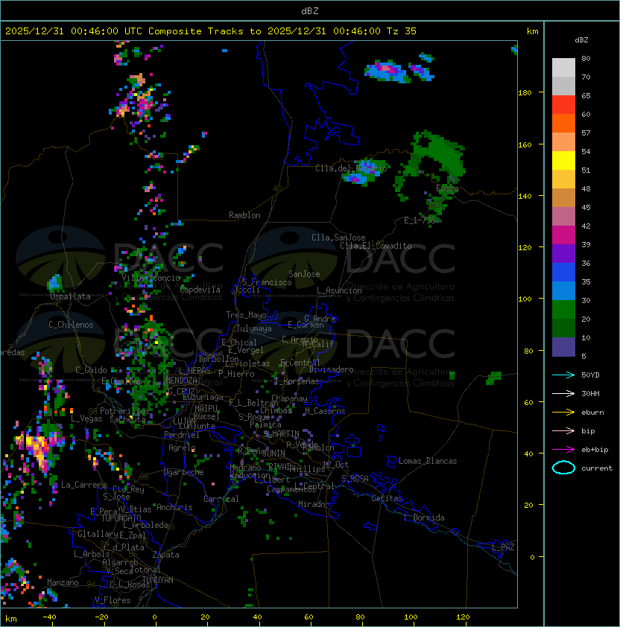
Task: Click the magenta eb+bip arrow in legend
Action: click(x=563, y=450)
